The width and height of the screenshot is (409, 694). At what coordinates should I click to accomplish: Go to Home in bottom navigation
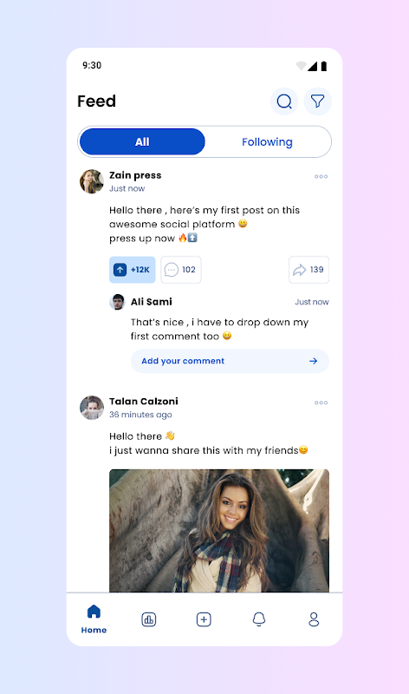click(x=94, y=619)
